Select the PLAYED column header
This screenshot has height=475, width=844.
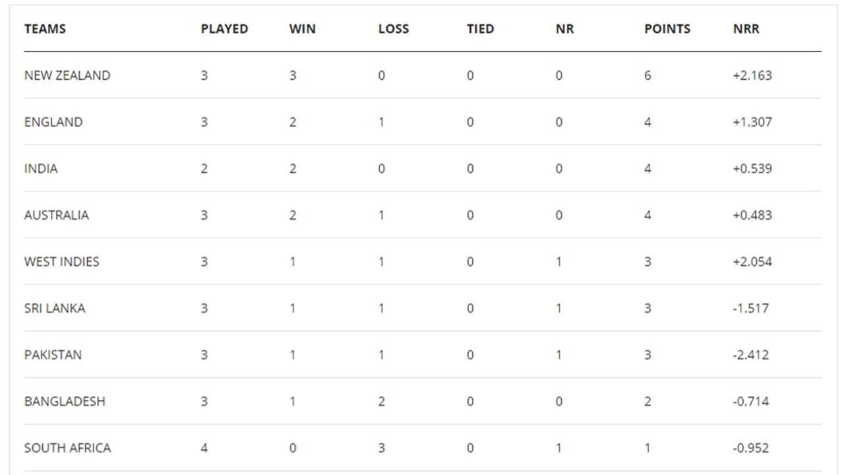[x=224, y=29]
